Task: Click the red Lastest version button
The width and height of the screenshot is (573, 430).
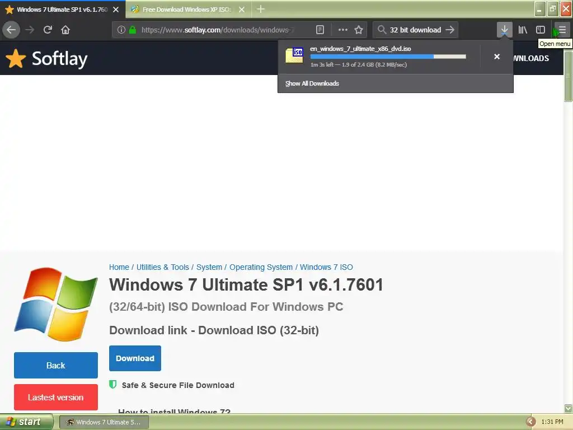Action: click(x=56, y=397)
